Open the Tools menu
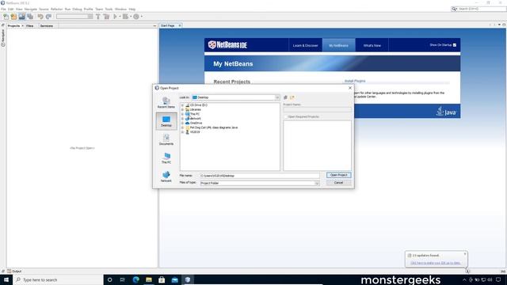 [x=109, y=9]
